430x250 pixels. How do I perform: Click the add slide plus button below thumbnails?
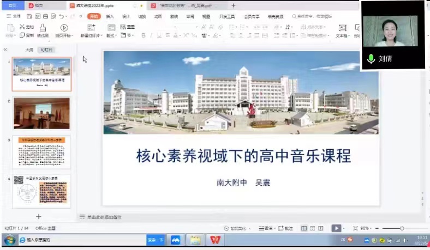[38, 216]
